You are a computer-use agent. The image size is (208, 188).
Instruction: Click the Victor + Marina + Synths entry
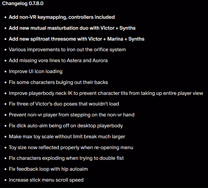77,39
